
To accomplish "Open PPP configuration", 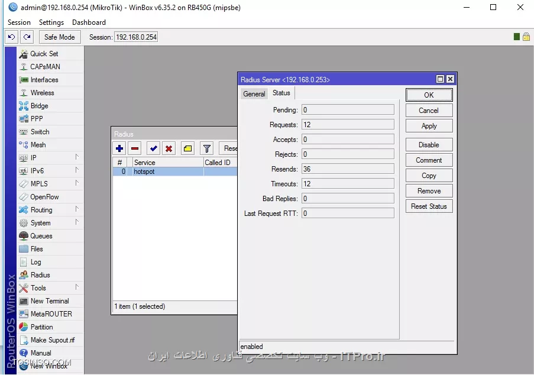I will click(x=50, y=119).
